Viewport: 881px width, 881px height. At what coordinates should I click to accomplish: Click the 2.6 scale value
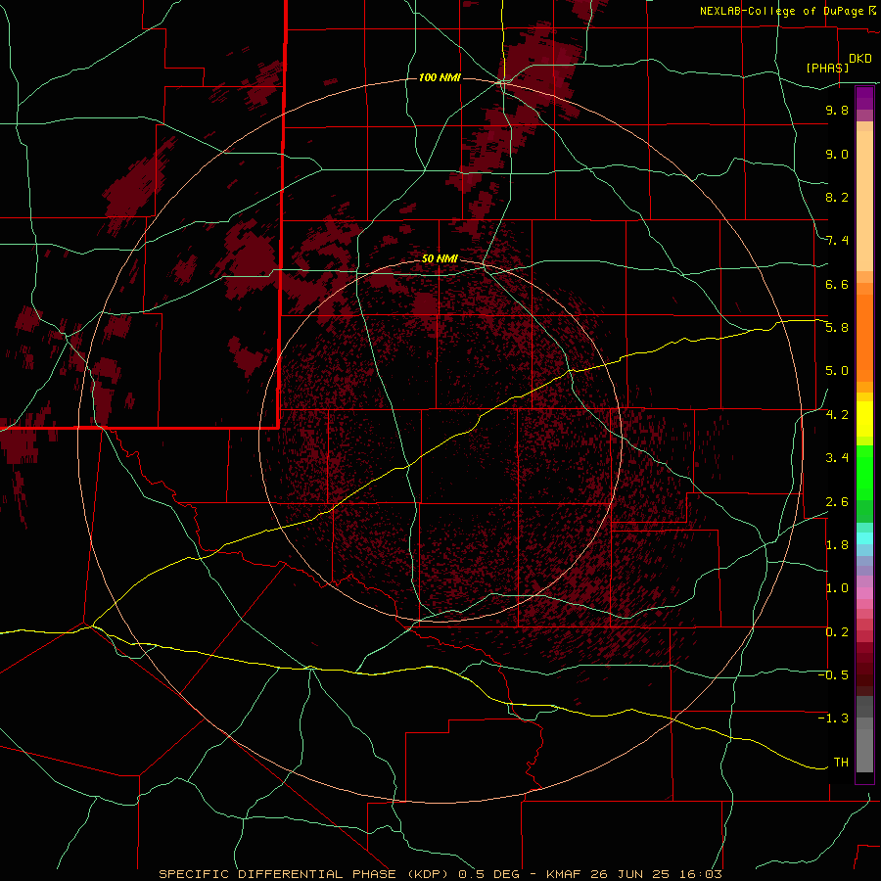coord(837,502)
